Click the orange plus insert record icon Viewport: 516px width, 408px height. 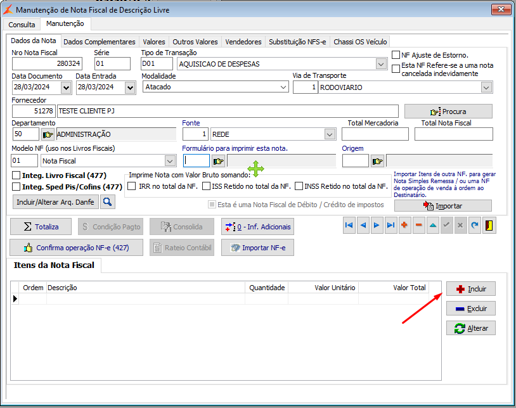404,226
